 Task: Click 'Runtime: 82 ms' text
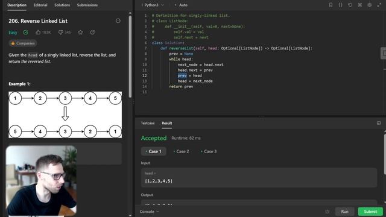click(x=186, y=138)
